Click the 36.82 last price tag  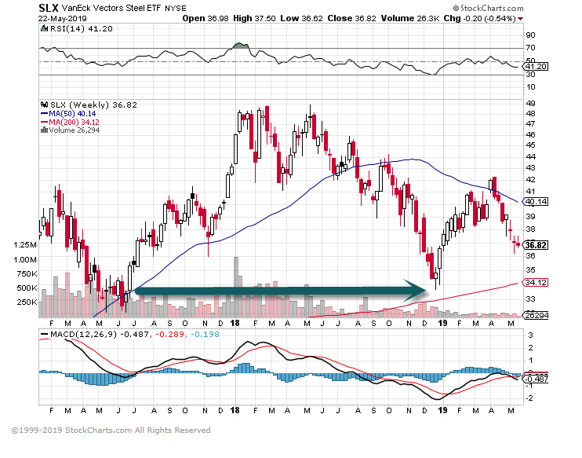point(535,245)
